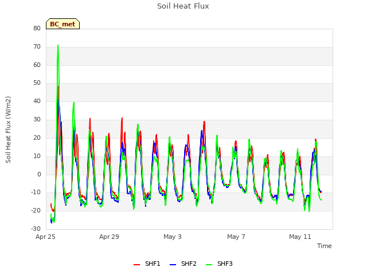Click the Time axis label
367x275 pixels.
coord(324,246)
